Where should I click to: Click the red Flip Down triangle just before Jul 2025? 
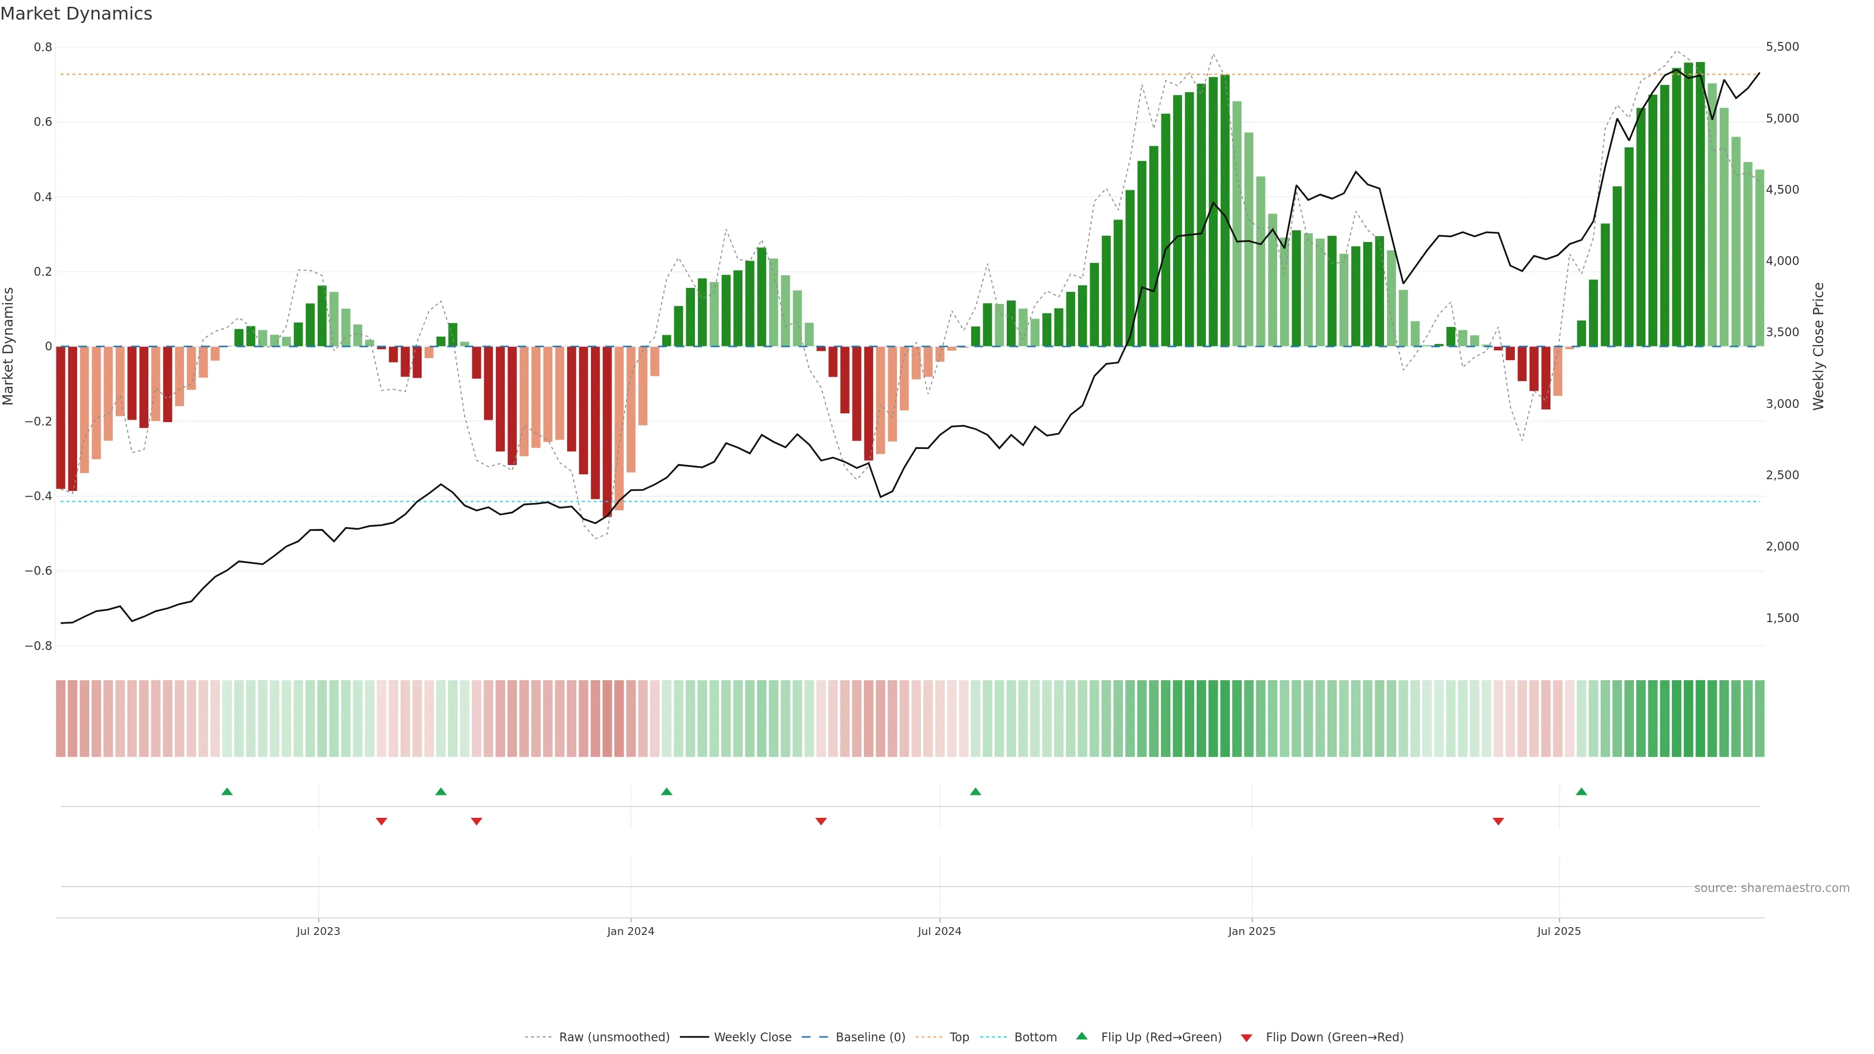[x=1498, y=821]
